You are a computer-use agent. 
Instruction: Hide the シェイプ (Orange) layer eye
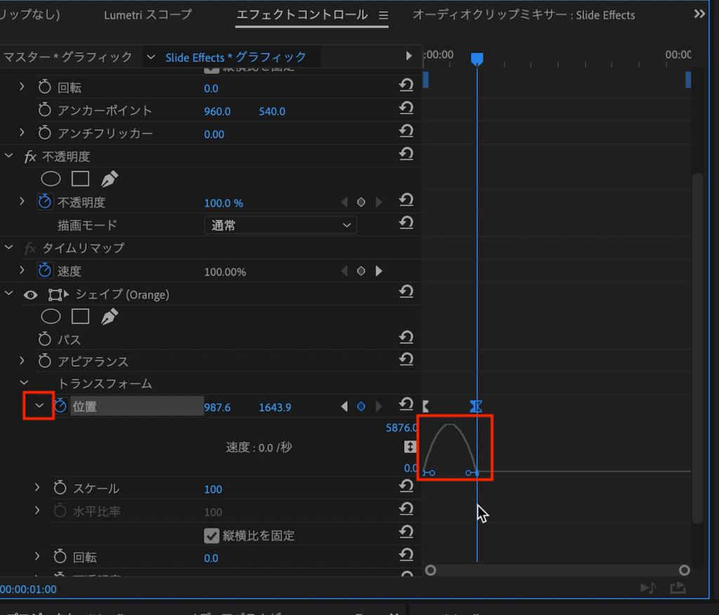coord(31,295)
